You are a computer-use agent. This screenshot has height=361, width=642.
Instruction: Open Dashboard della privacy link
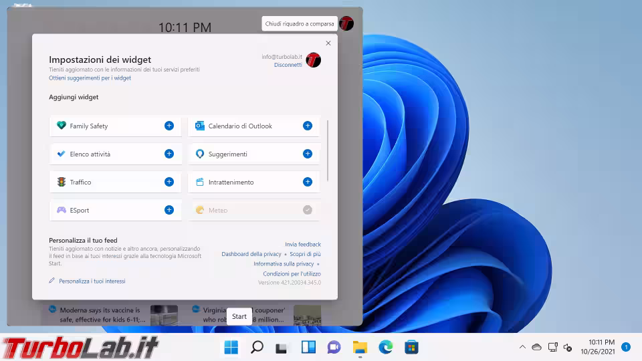pyautogui.click(x=251, y=254)
